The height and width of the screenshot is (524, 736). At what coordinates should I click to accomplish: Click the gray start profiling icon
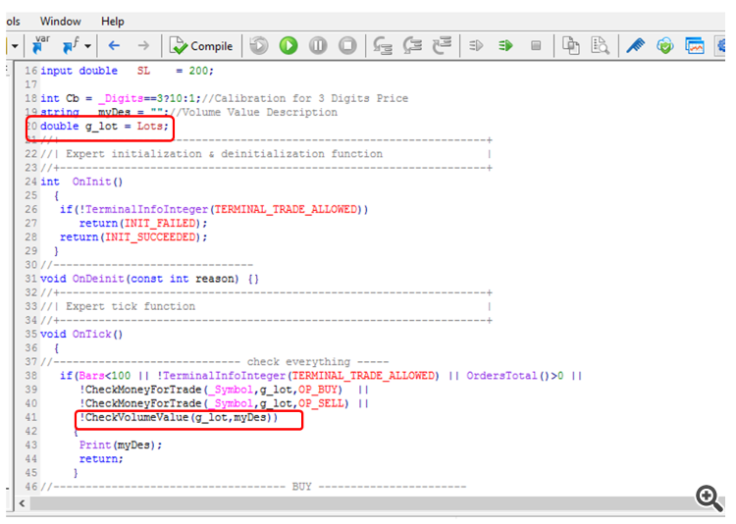click(476, 45)
